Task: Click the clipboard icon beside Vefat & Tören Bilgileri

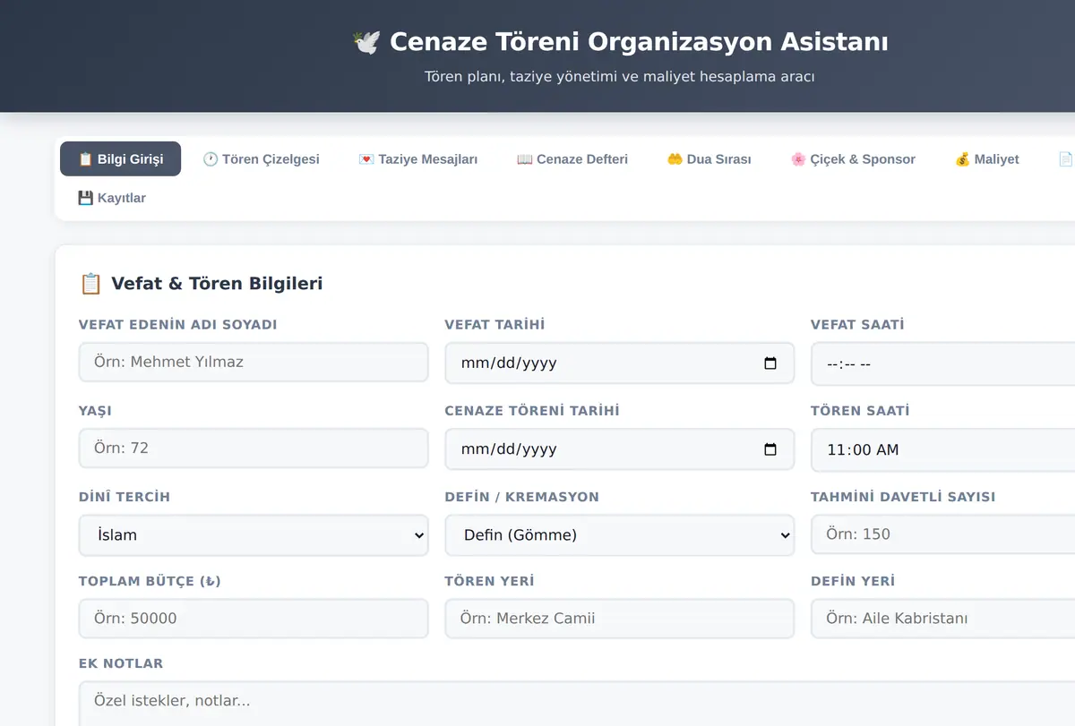Action: [x=90, y=284]
